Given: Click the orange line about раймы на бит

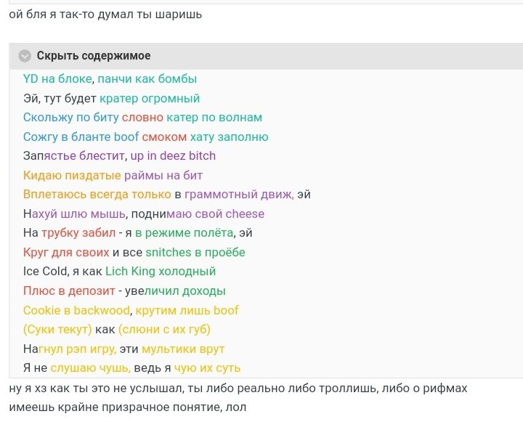Looking at the screenshot, I should [113, 175].
